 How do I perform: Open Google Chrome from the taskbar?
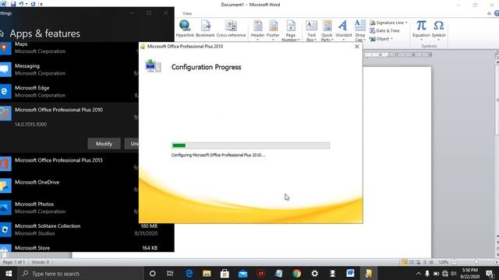click(x=296, y=273)
